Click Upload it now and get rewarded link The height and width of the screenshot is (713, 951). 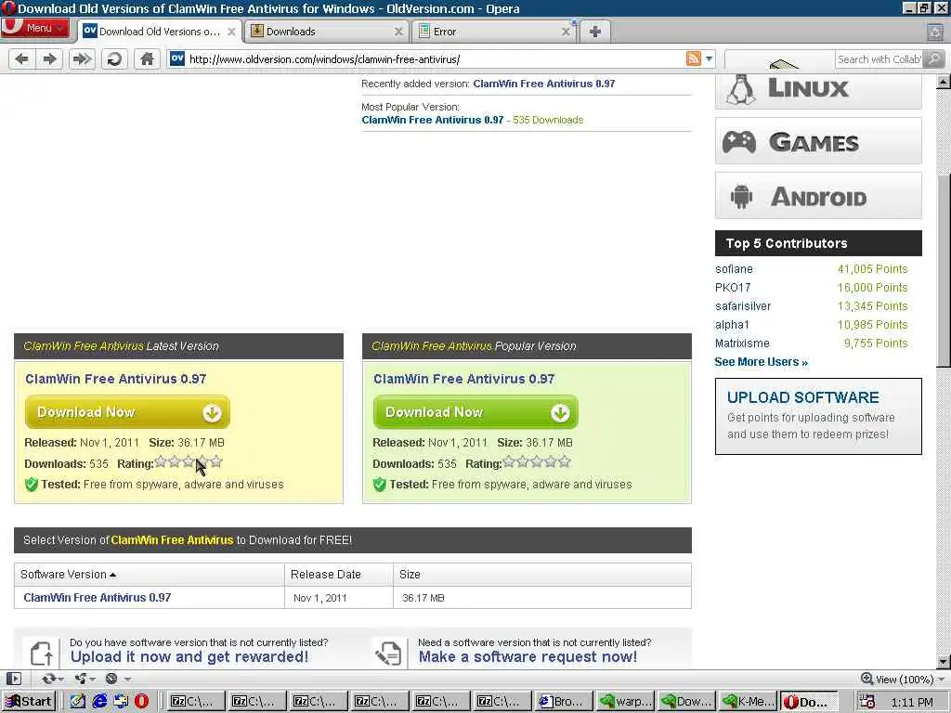tap(189, 656)
